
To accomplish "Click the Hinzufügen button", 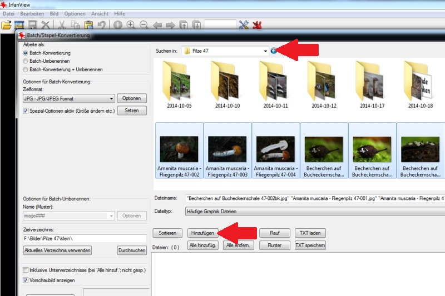I will tap(202, 233).
